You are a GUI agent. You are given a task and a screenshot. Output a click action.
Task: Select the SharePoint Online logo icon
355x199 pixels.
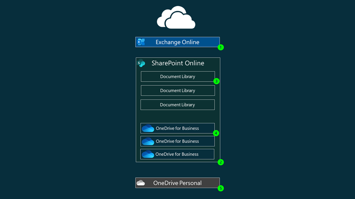click(x=141, y=63)
